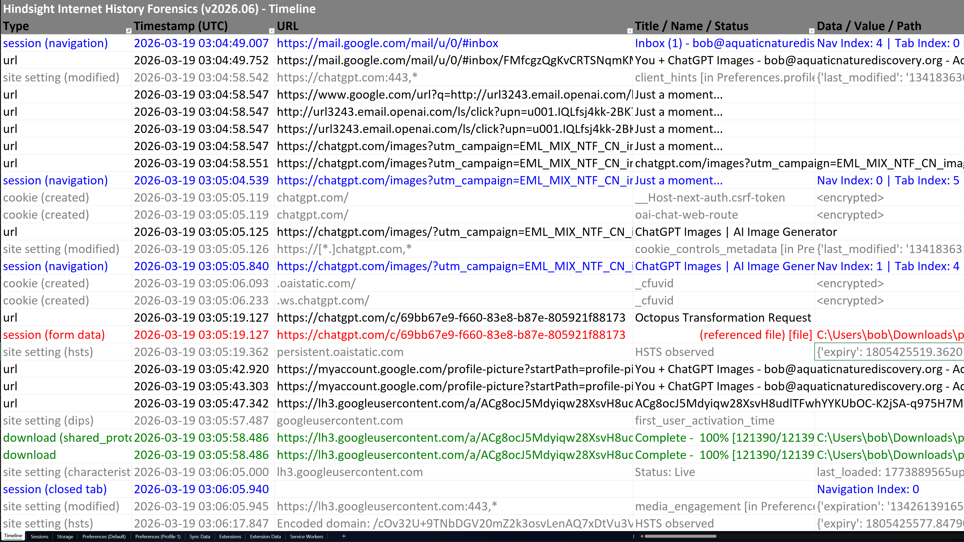Select the 'cookie_controls_metadata [in Pre' cell

[724, 249]
